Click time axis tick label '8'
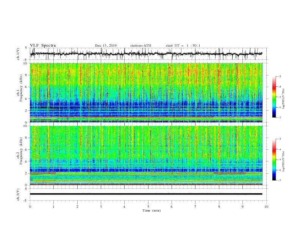Image resolution: width=300 pixels, height=232 pixels. click(219, 207)
